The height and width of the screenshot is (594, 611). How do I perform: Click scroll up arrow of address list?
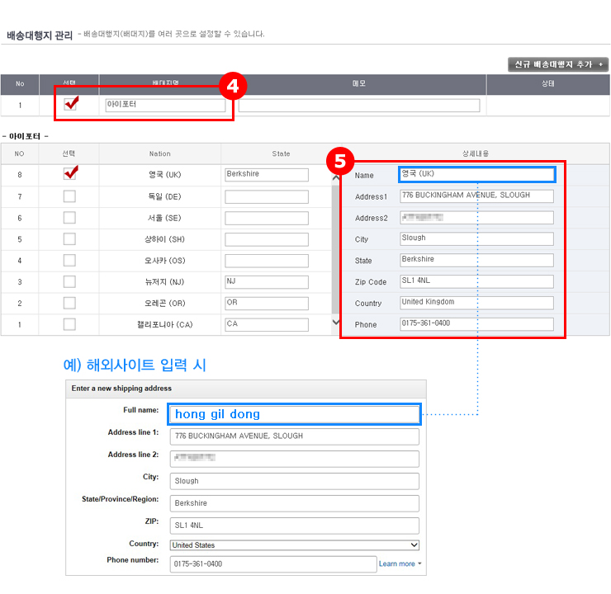tap(335, 178)
